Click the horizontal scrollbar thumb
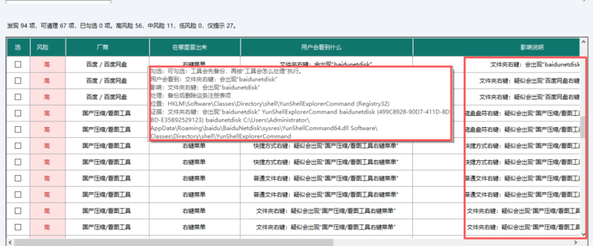Viewport: 593px width, 246px height. click(174, 242)
